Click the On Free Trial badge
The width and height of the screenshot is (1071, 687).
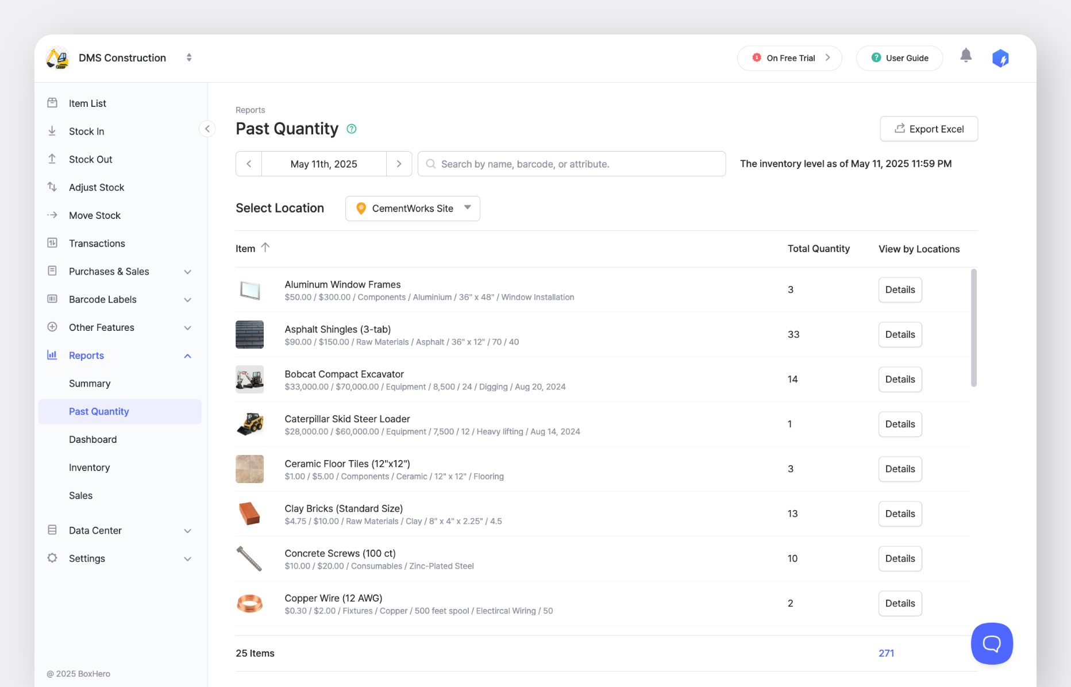pos(789,58)
